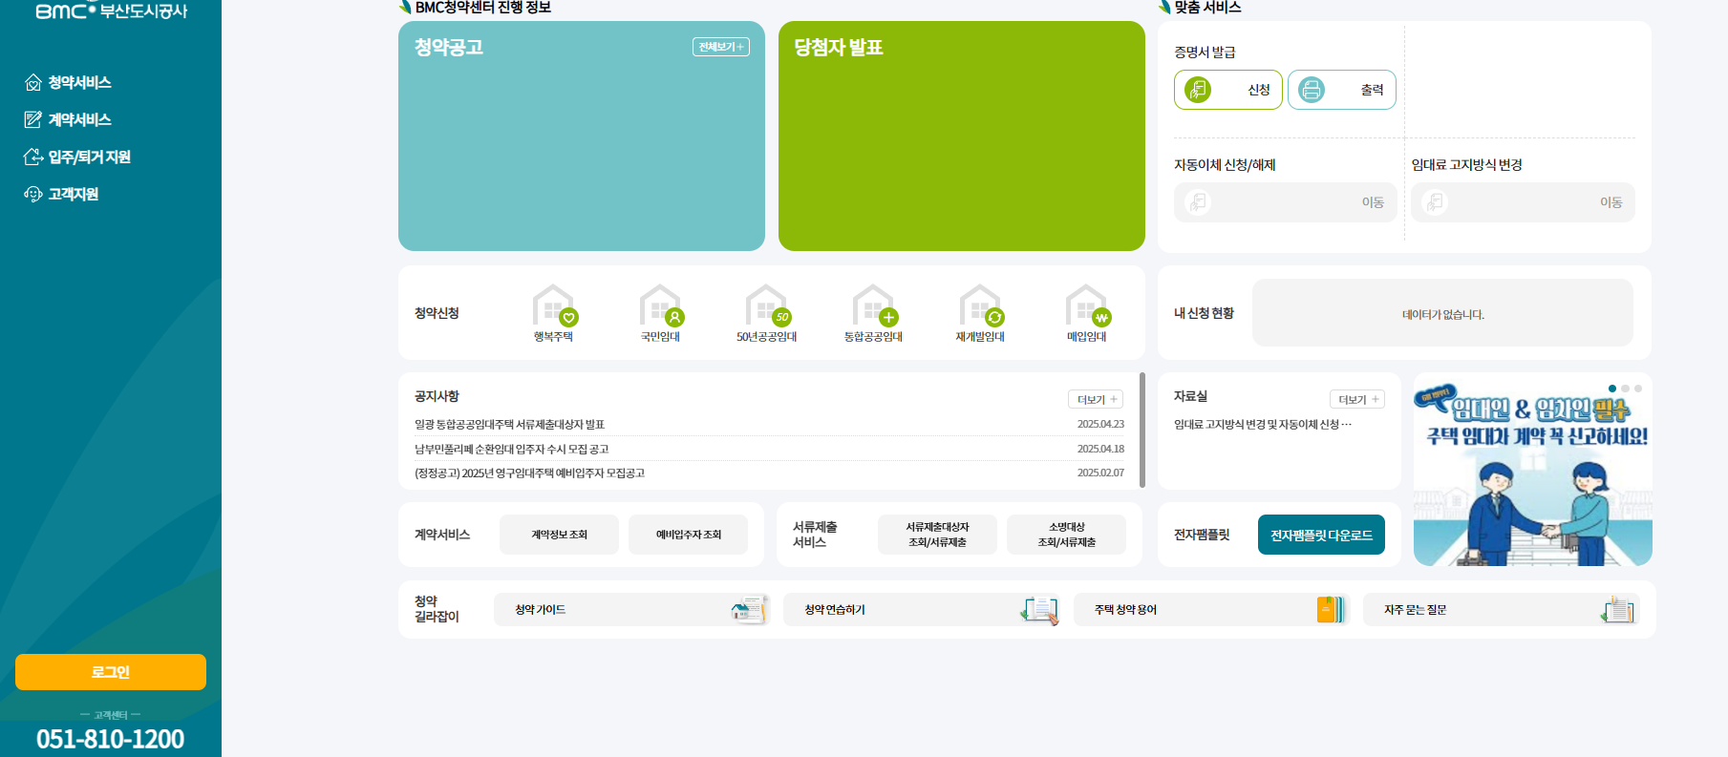This screenshot has height=757, width=1728.
Task: Click 서류제출대상자 조회/서류제출 button
Action: [x=937, y=535]
